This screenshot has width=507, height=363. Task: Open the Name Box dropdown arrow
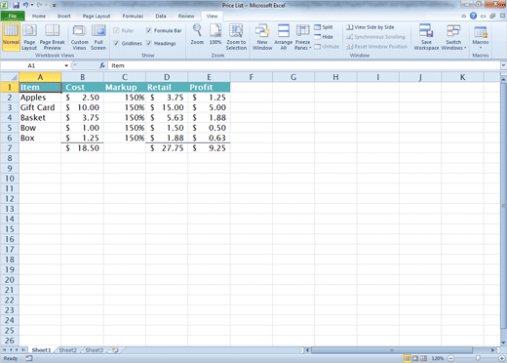coord(66,65)
